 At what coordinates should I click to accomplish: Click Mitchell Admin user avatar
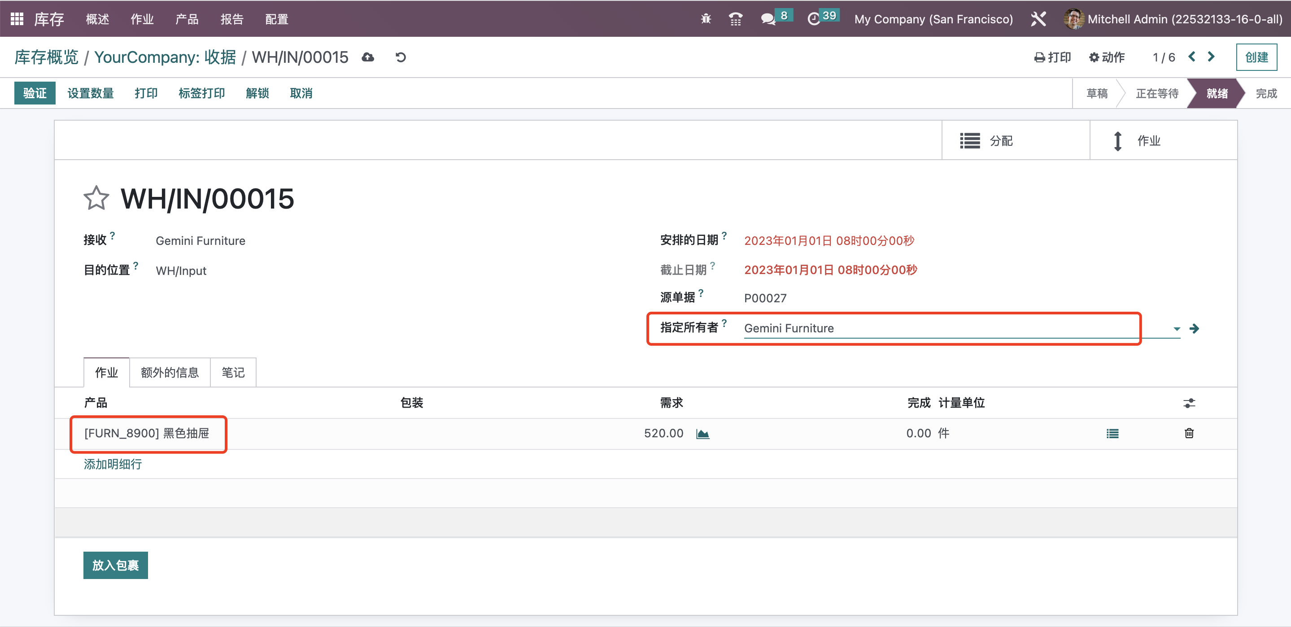pos(1073,19)
